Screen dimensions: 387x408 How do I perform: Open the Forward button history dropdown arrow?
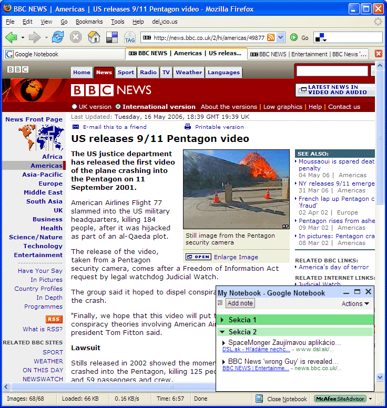pos(46,38)
